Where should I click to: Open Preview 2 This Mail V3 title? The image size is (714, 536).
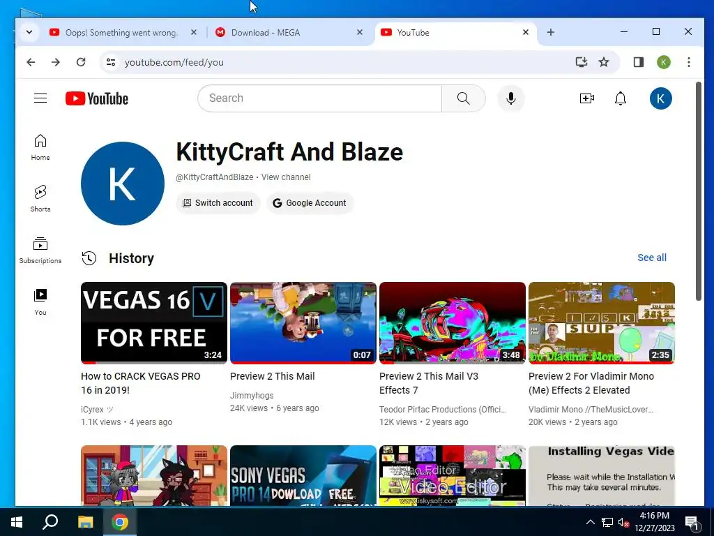click(x=429, y=383)
